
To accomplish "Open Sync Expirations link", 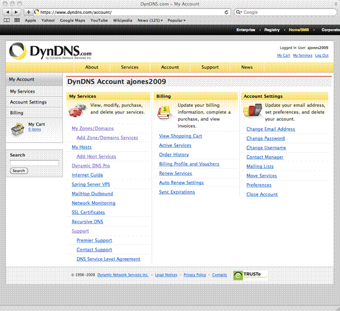I will click(x=177, y=192).
